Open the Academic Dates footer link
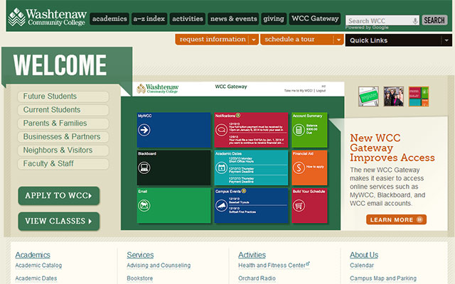The height and width of the screenshot is (284, 455). coord(36,278)
